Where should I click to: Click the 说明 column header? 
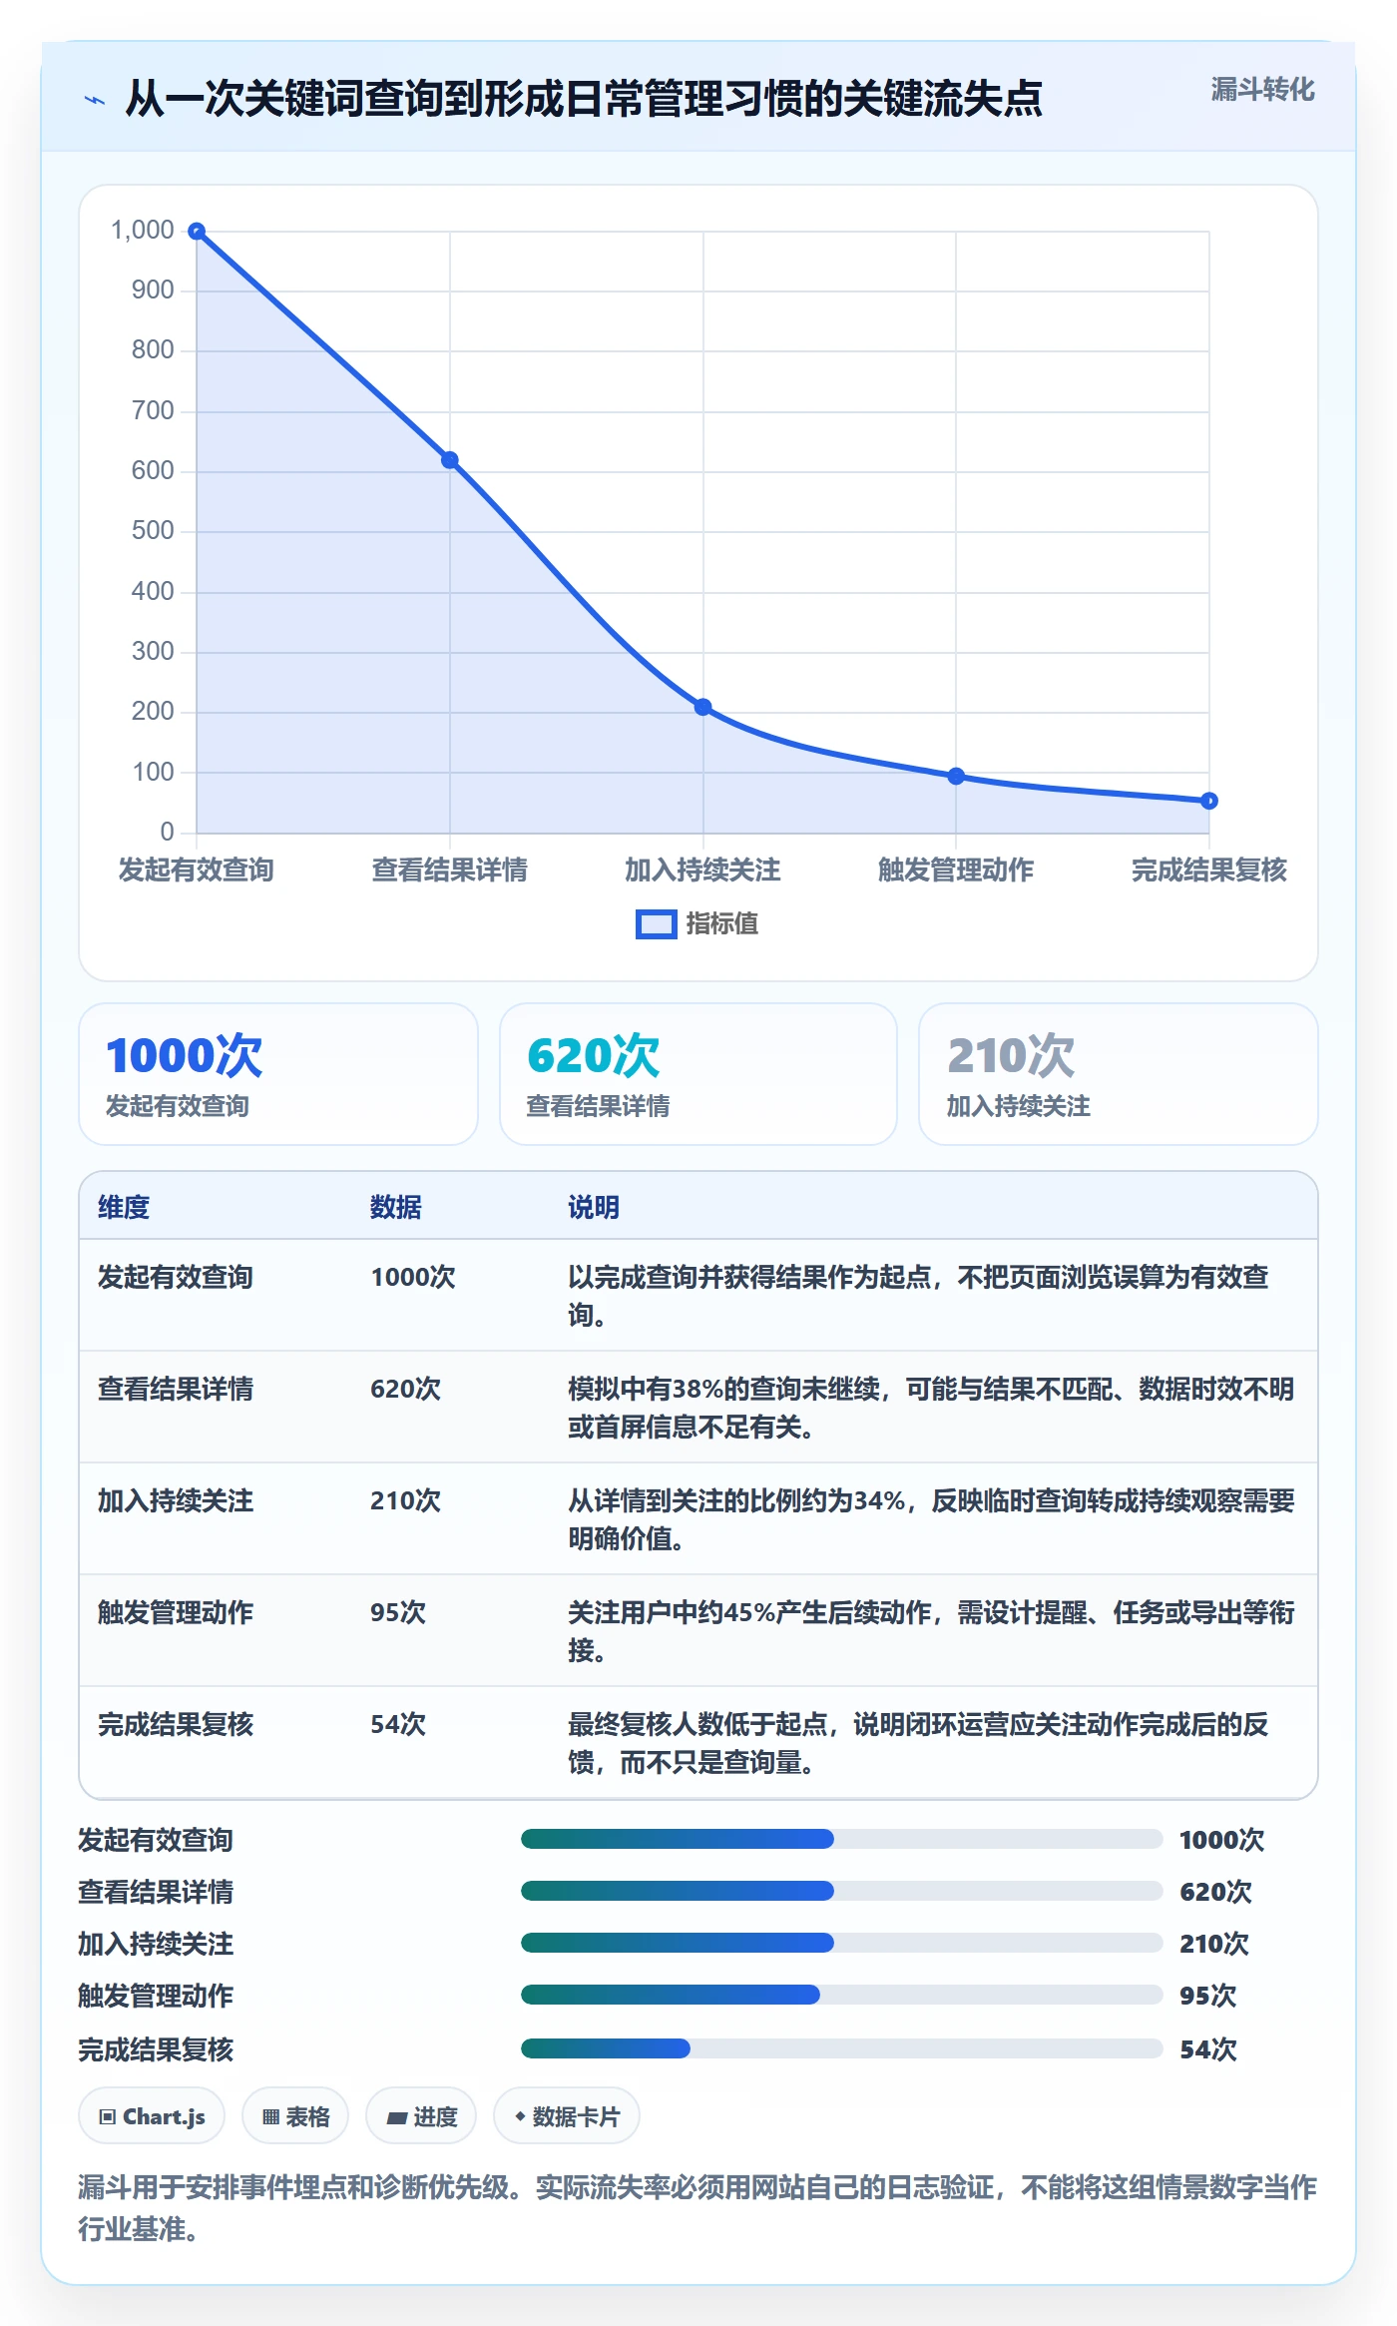click(594, 1208)
